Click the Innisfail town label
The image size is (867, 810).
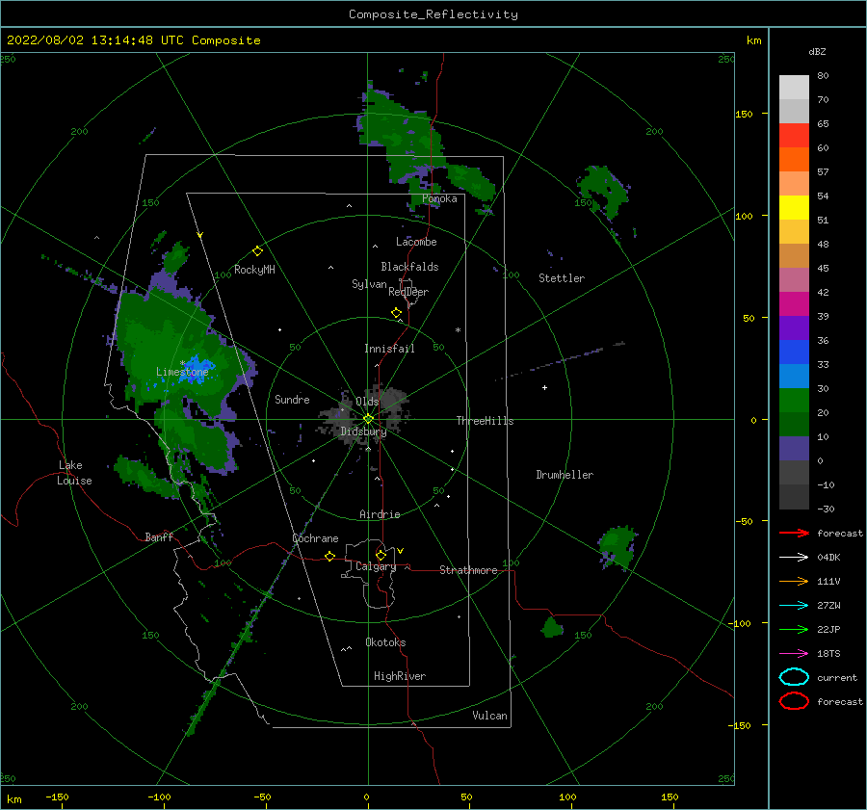pos(389,349)
